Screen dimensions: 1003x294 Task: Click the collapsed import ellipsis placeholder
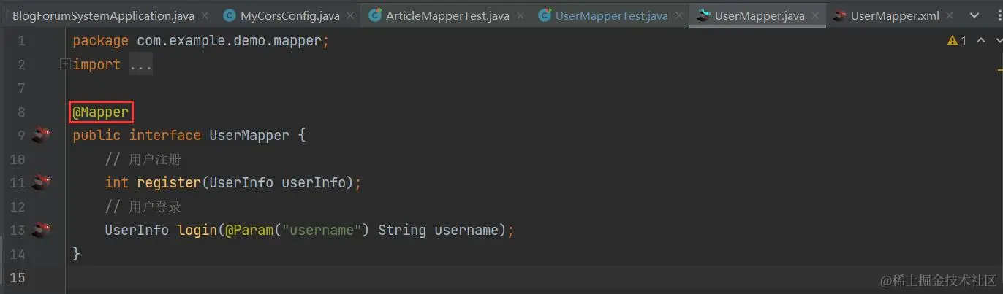point(141,65)
